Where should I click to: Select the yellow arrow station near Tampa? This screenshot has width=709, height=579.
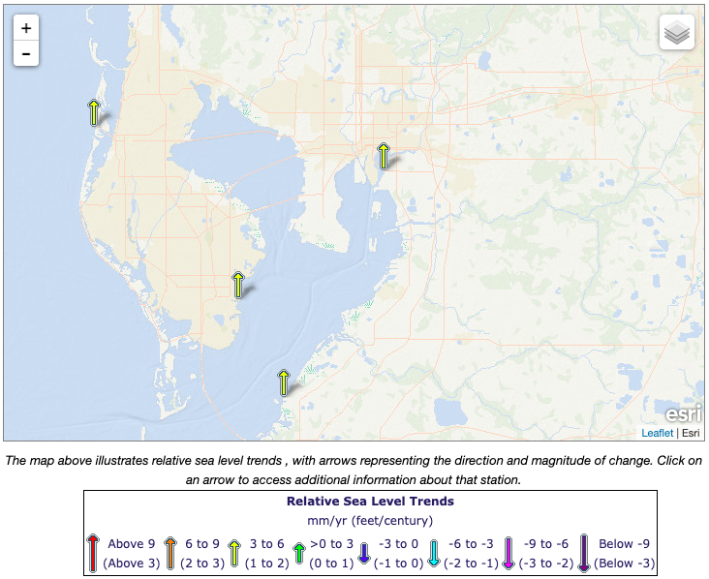(384, 156)
